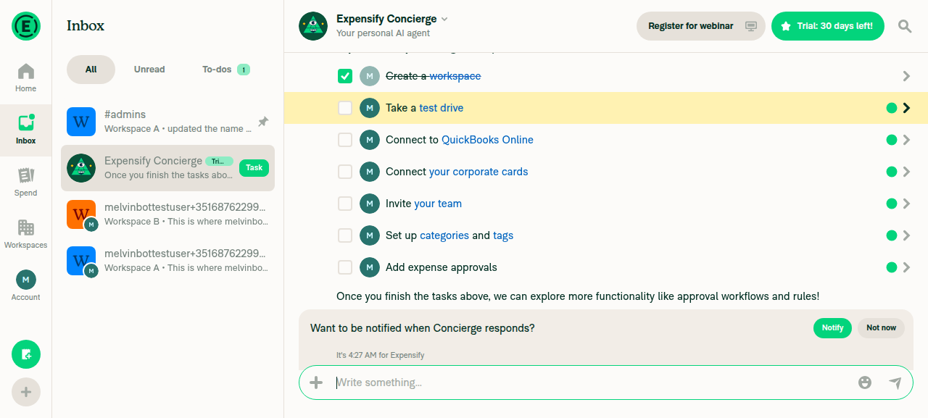Click the plus attachment icon in composer

[316, 383]
